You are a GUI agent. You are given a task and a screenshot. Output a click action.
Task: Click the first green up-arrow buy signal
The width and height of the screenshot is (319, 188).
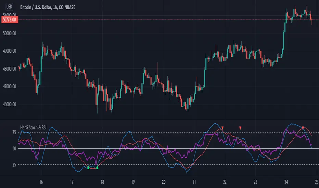(x=88, y=167)
